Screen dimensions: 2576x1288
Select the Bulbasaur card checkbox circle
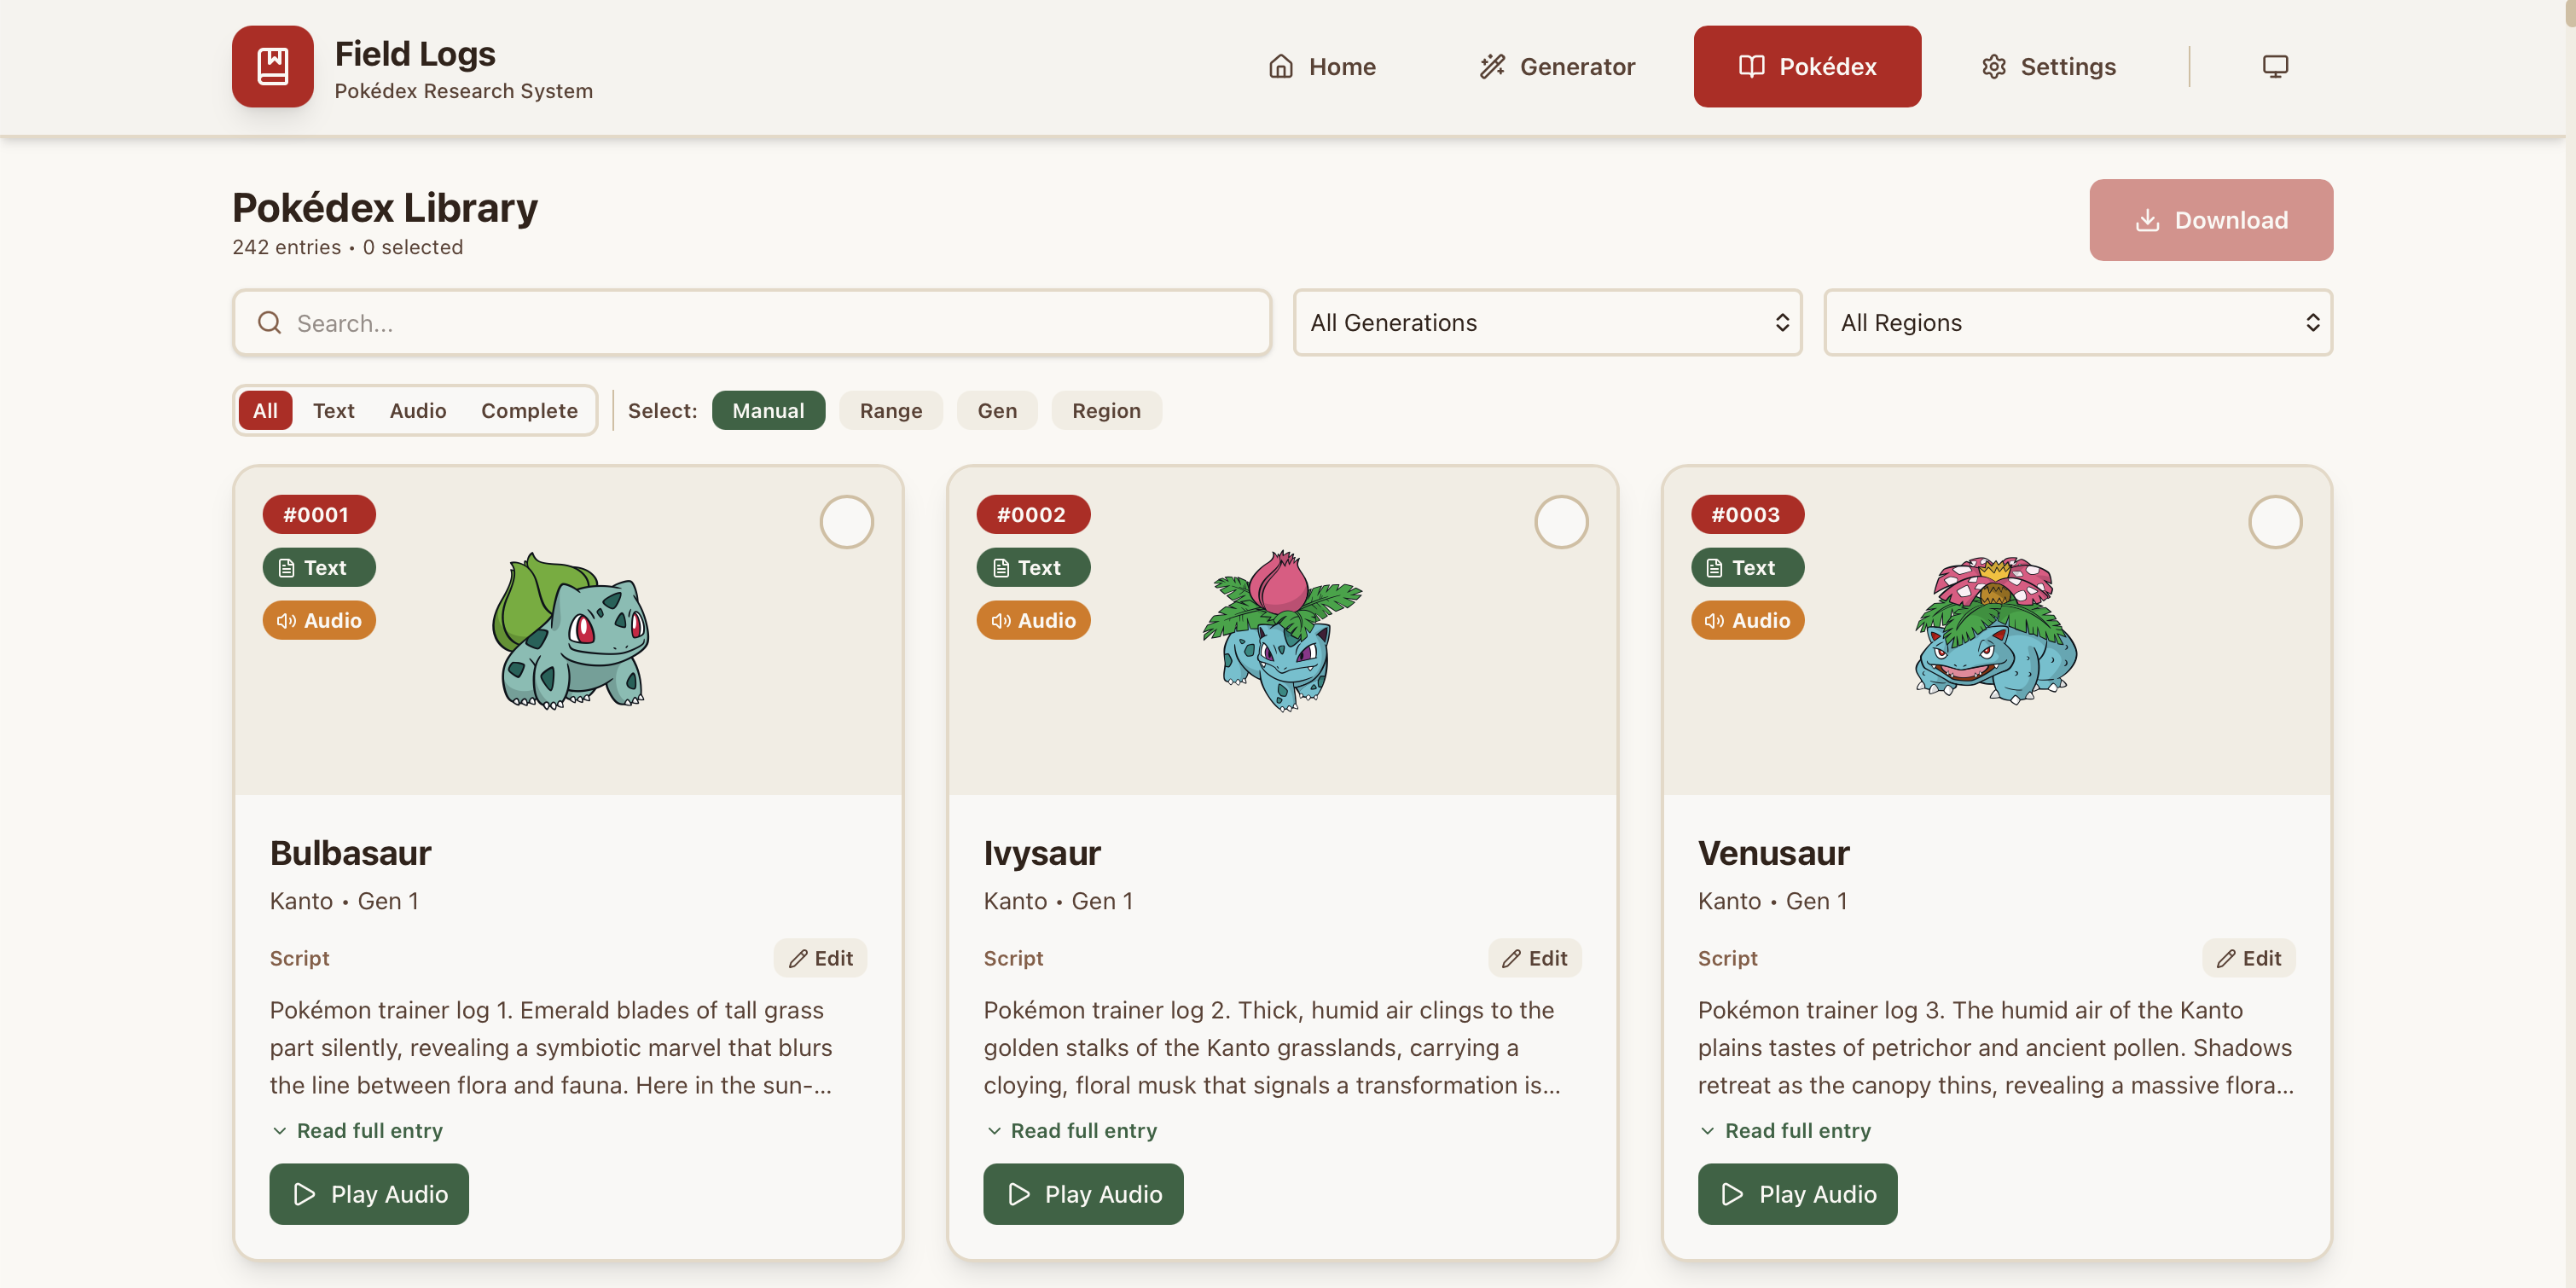tap(846, 522)
